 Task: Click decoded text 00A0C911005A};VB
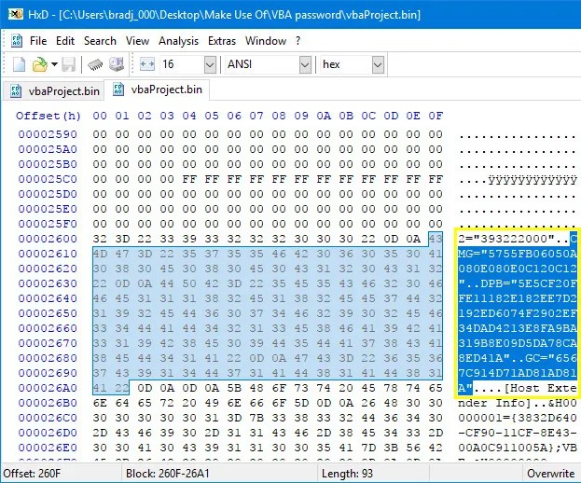(518, 448)
